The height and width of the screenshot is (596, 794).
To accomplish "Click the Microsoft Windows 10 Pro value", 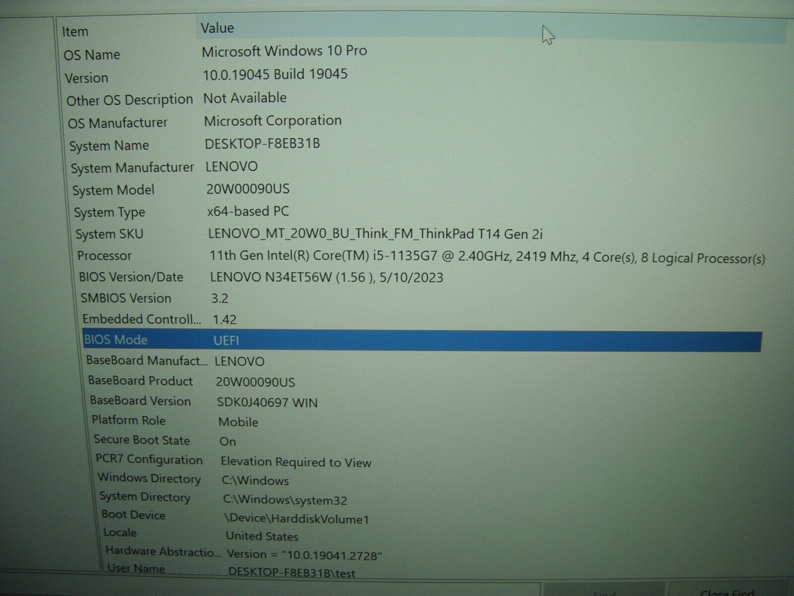I will pyautogui.click(x=284, y=51).
